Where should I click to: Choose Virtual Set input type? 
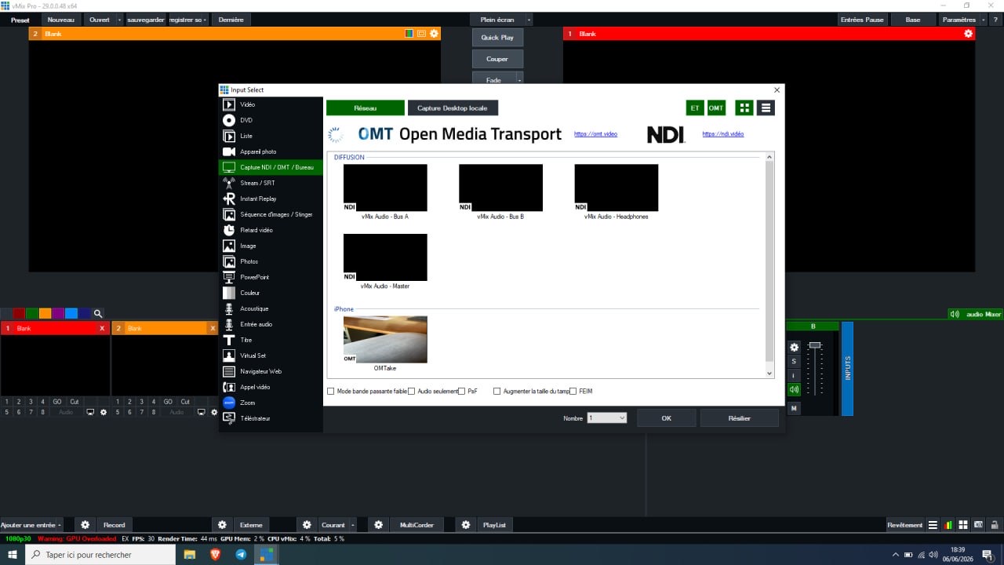click(271, 355)
